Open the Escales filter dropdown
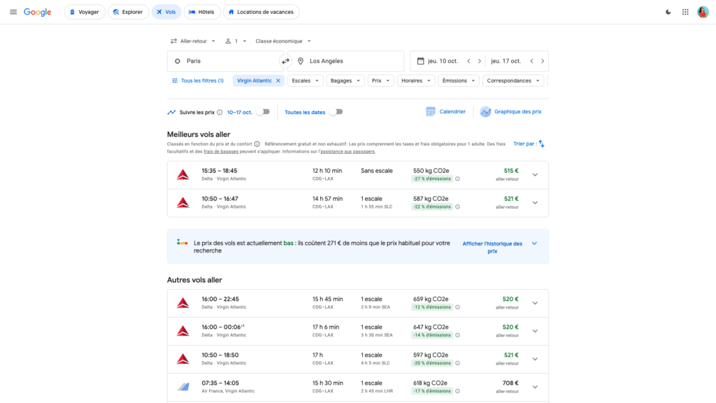The image size is (716, 403). (x=305, y=80)
